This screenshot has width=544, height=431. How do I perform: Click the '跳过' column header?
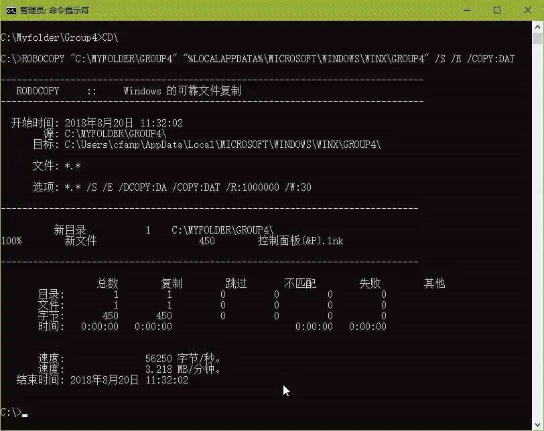236,283
